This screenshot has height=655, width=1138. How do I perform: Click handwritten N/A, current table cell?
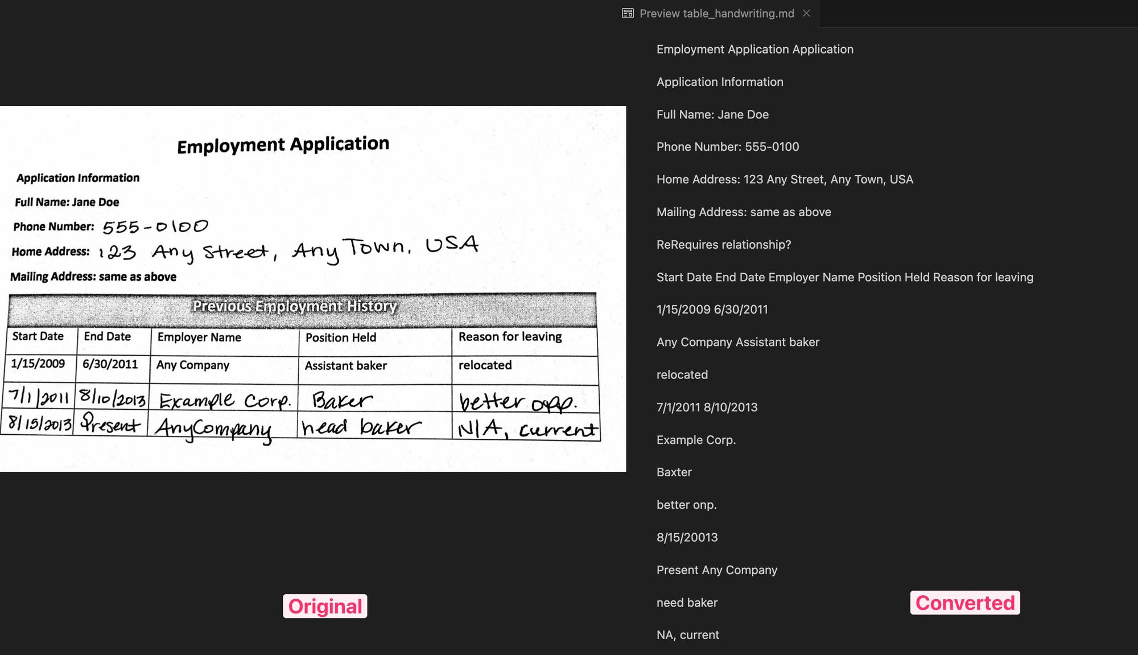527,429
